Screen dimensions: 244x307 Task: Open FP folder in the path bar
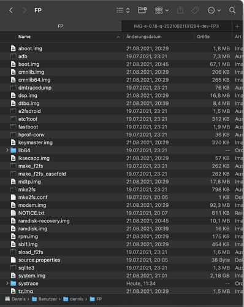96,299
